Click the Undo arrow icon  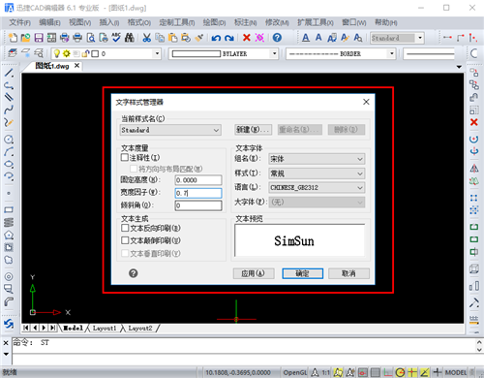(216, 38)
